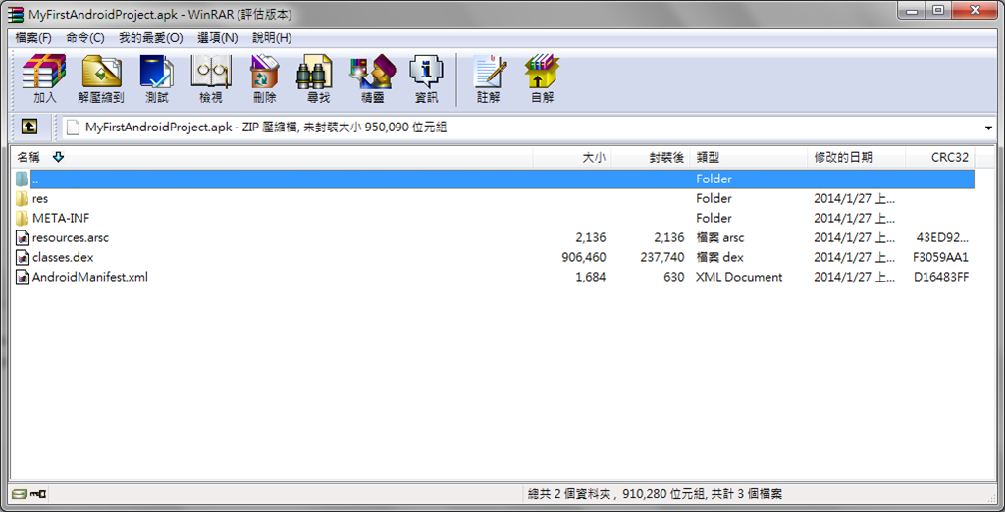Click the 加入 (Add) toolbar icon
The width and height of the screenshot is (1005, 512).
click(44, 78)
